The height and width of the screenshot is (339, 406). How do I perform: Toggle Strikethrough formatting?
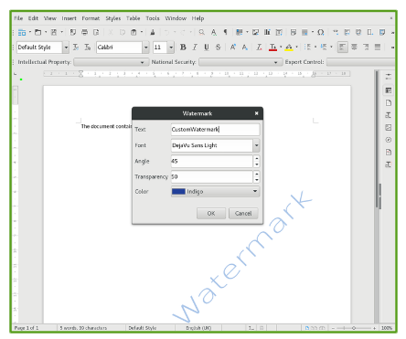[219, 48]
